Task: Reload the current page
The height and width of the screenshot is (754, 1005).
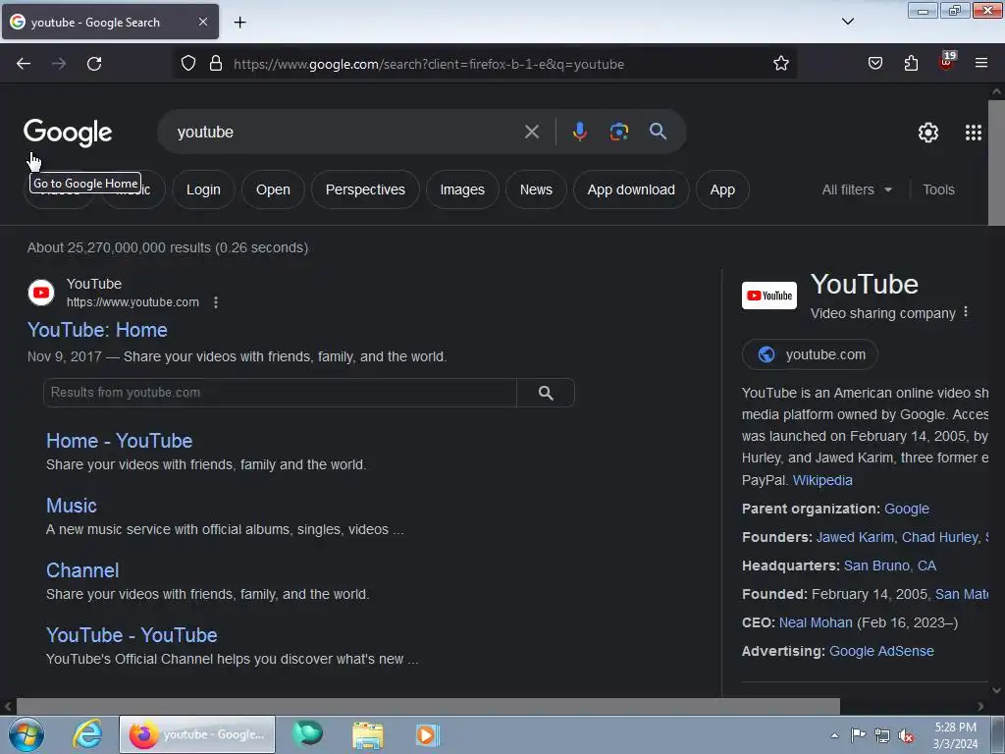Action: pyautogui.click(x=94, y=64)
